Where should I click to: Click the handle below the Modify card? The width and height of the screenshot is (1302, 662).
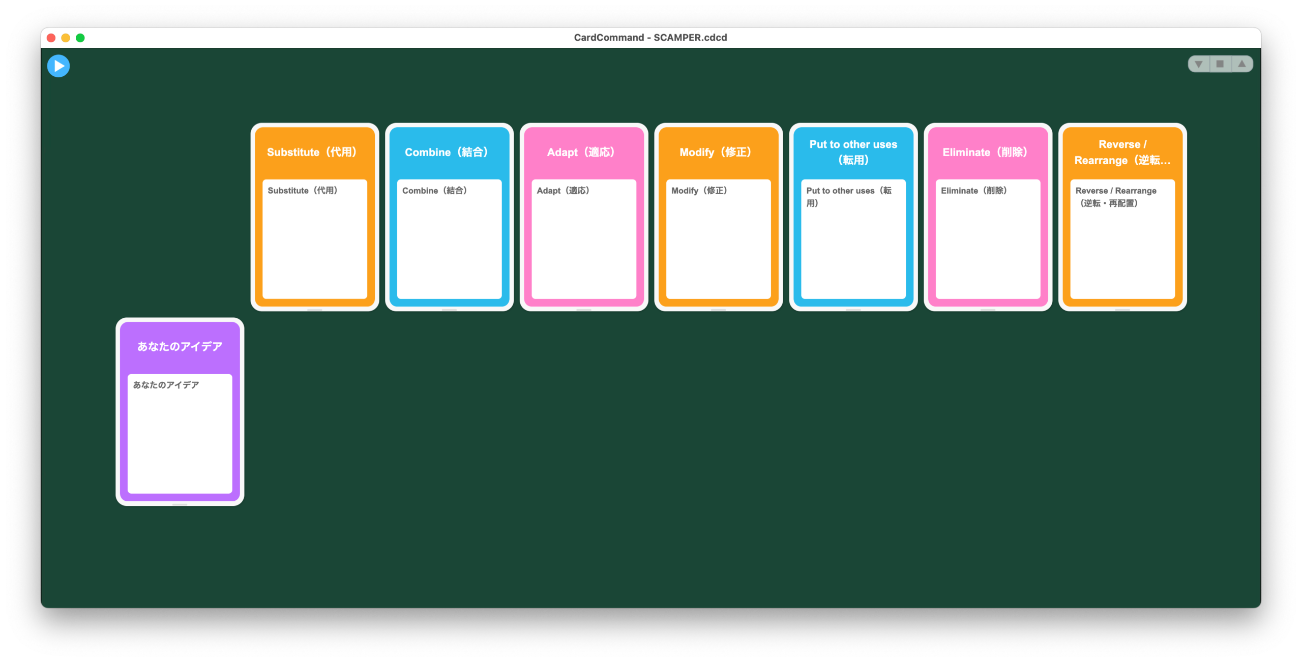[x=718, y=310]
